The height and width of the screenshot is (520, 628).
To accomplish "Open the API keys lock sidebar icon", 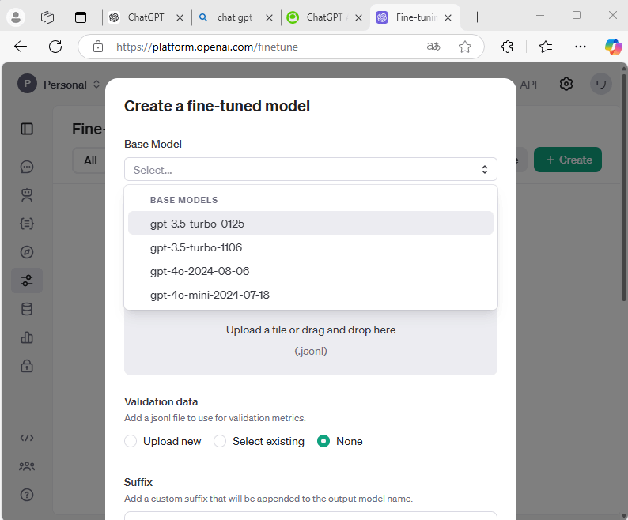I will (27, 366).
